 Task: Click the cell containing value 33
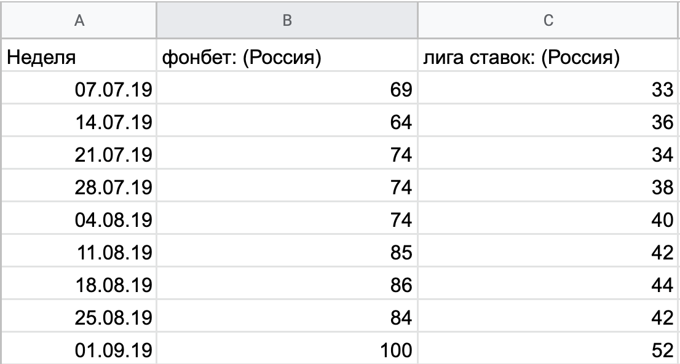548,90
